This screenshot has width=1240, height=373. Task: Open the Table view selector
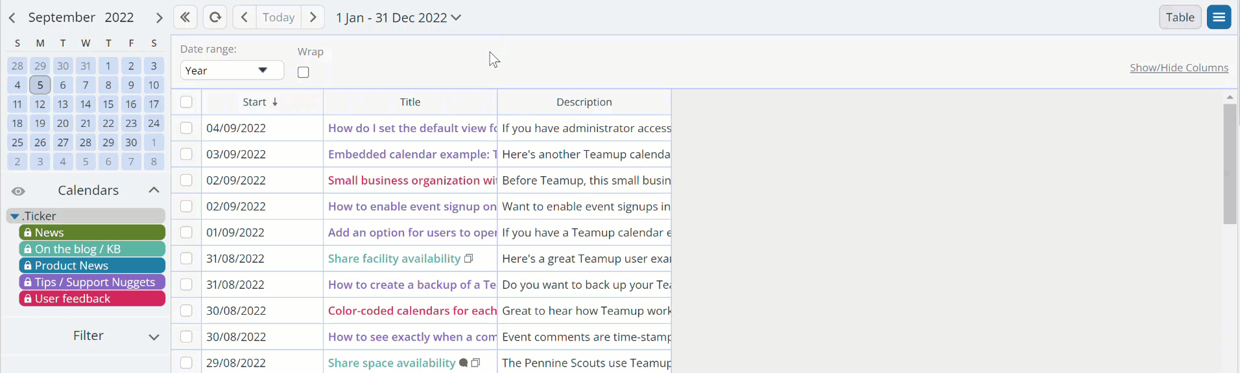1180,17
